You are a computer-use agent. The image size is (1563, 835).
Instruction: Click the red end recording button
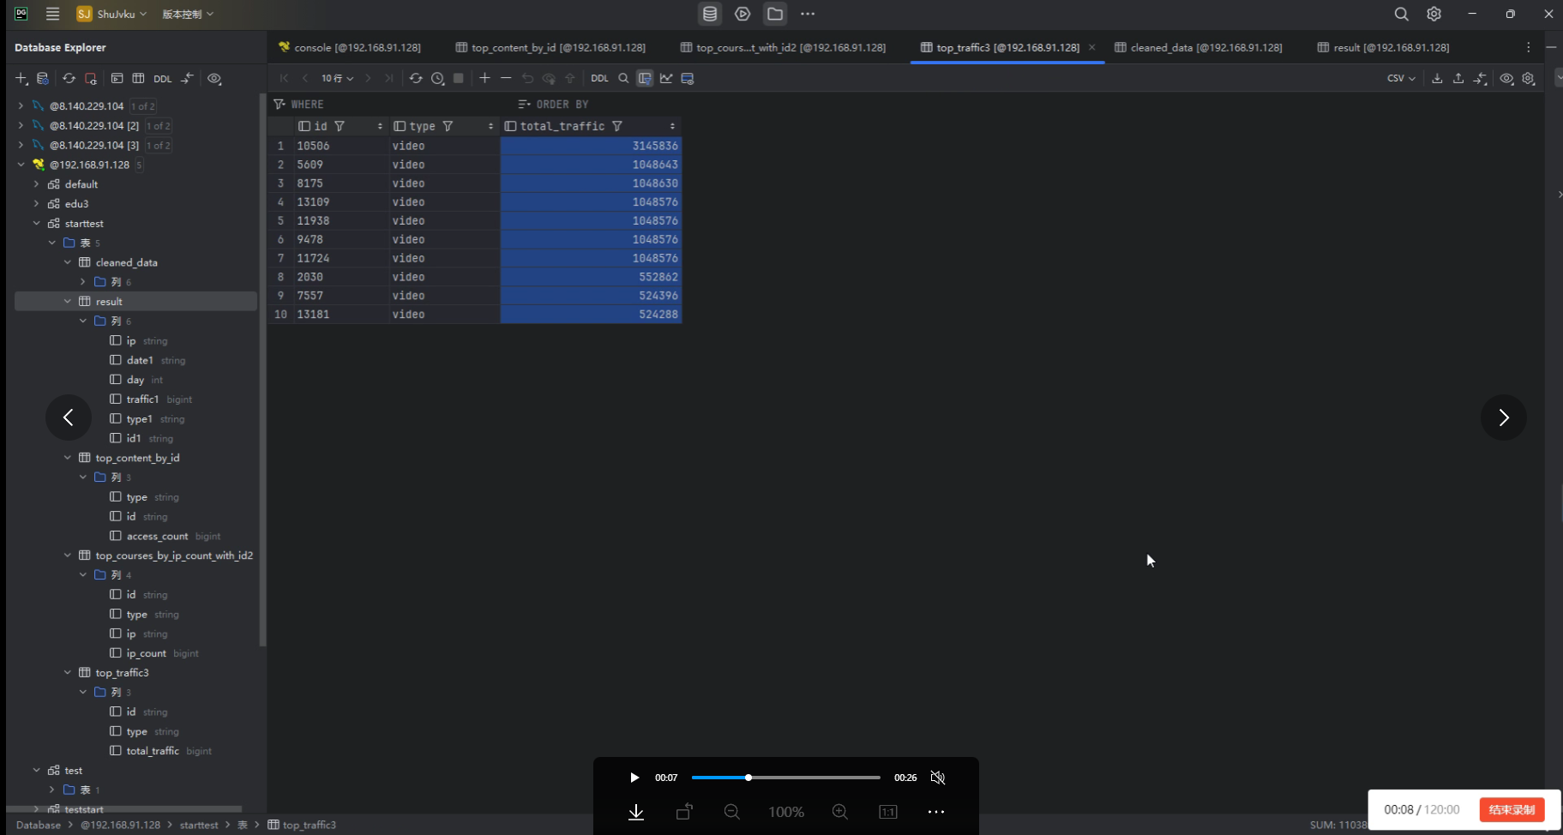1512,809
